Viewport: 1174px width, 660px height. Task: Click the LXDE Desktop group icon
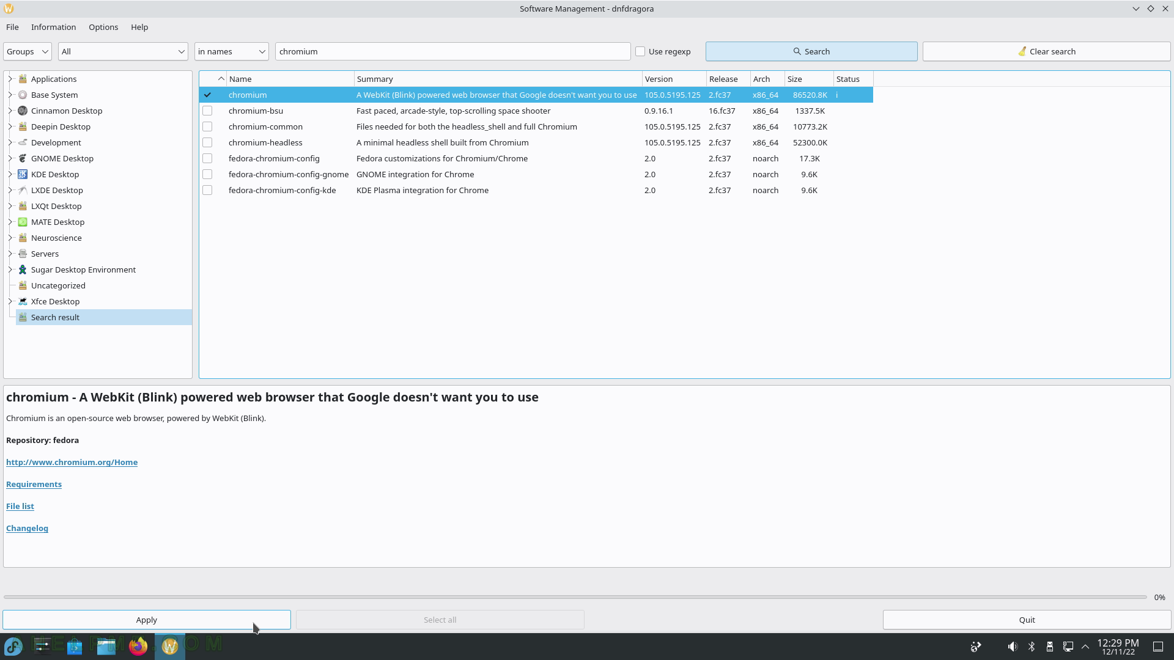(23, 190)
